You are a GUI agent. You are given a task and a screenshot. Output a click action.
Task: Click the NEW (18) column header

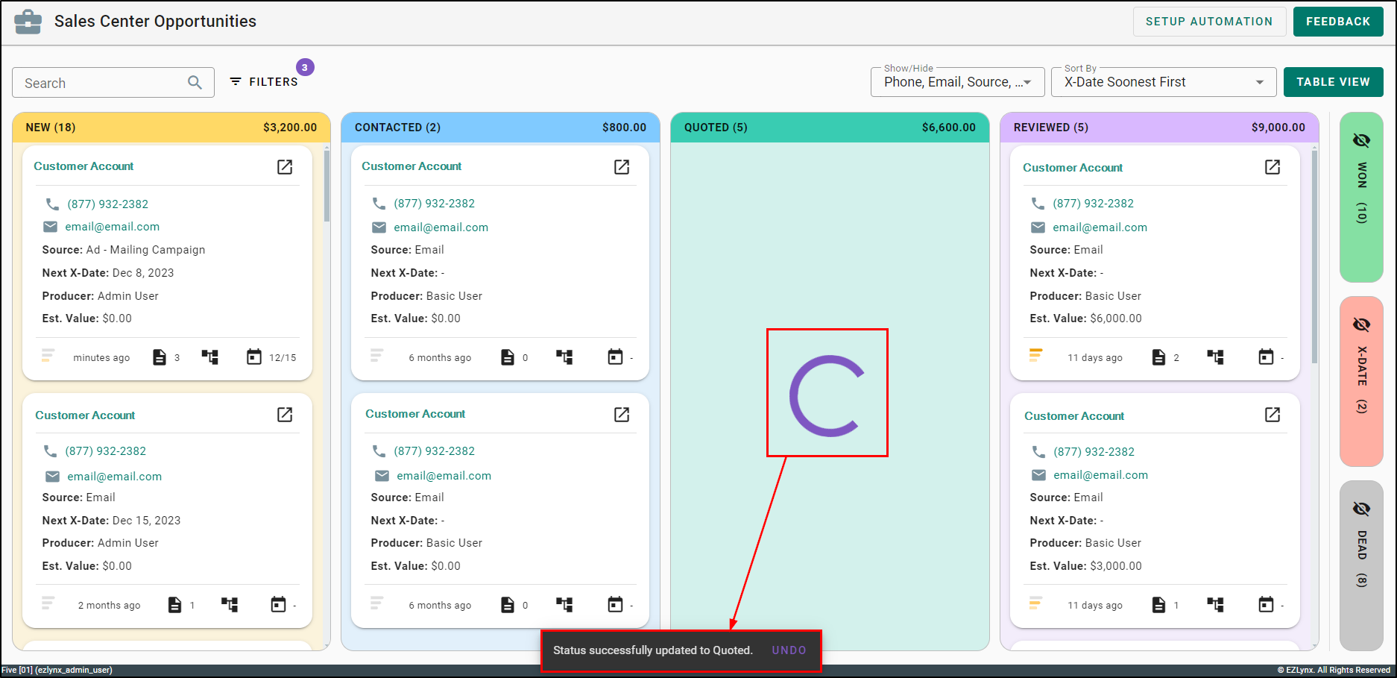coord(171,128)
